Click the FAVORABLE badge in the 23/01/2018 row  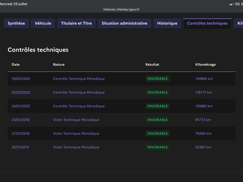[x=158, y=120]
